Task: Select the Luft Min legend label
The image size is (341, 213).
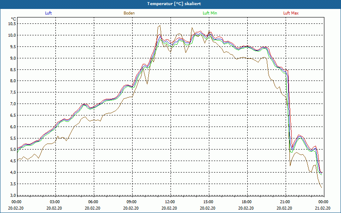Action: pos(210,13)
